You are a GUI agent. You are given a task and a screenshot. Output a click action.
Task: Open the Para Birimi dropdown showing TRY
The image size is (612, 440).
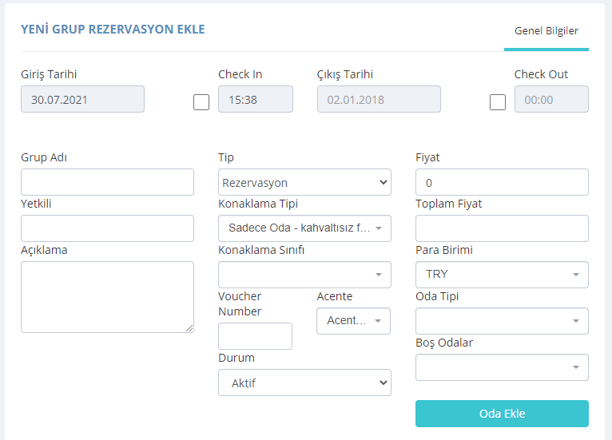(x=502, y=275)
